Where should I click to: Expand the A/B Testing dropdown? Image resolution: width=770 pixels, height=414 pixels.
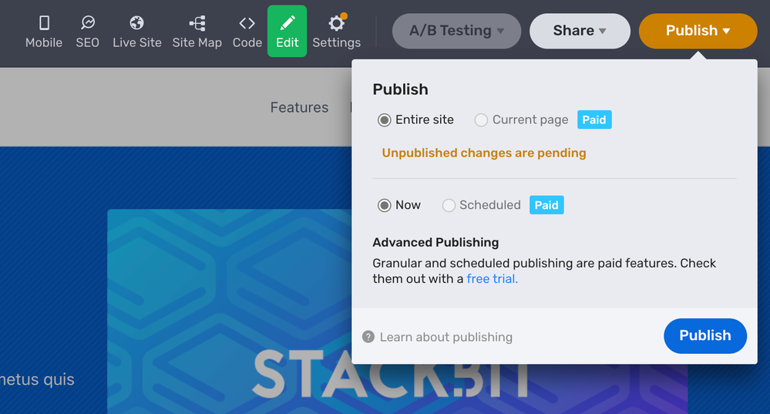tap(456, 31)
